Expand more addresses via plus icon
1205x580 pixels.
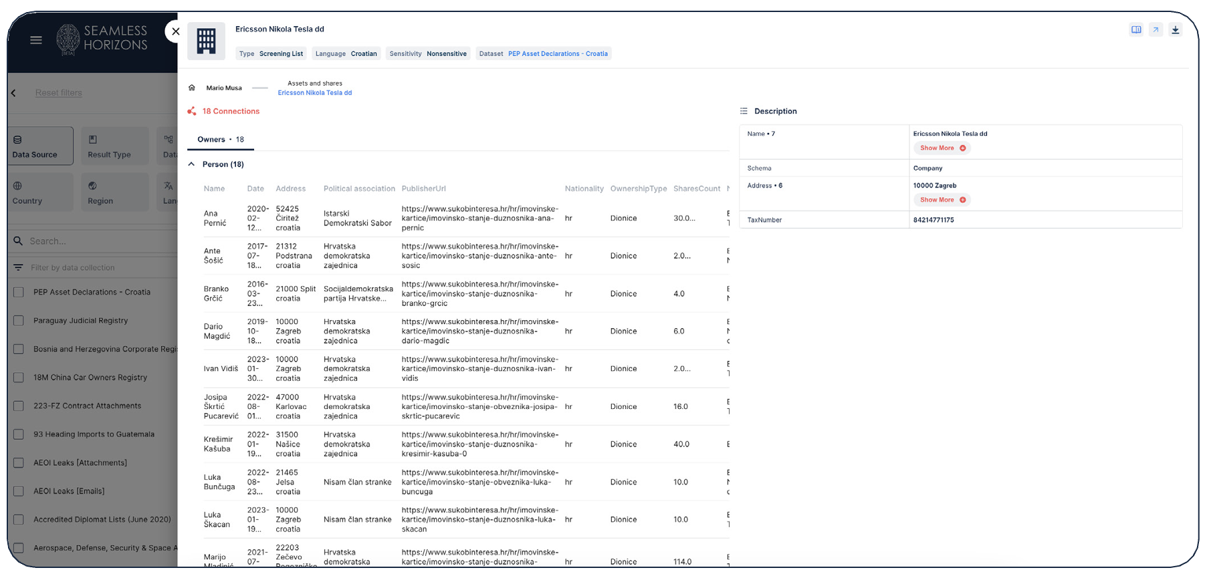point(963,200)
